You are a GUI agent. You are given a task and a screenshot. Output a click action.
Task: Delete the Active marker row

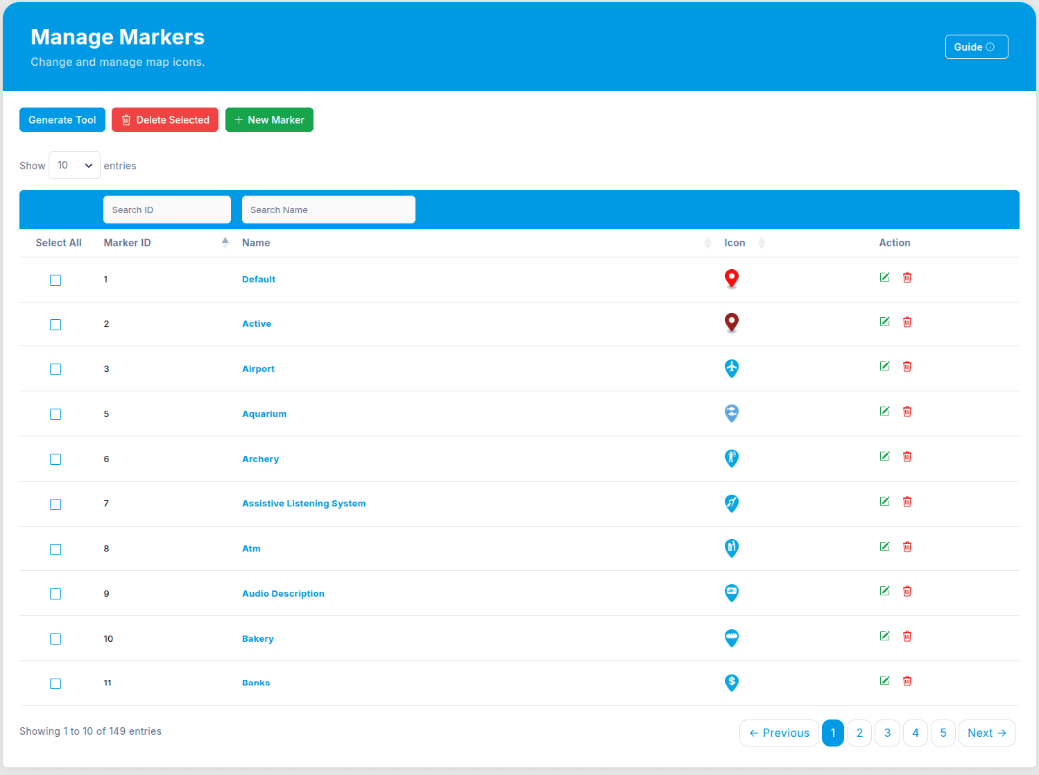point(907,322)
